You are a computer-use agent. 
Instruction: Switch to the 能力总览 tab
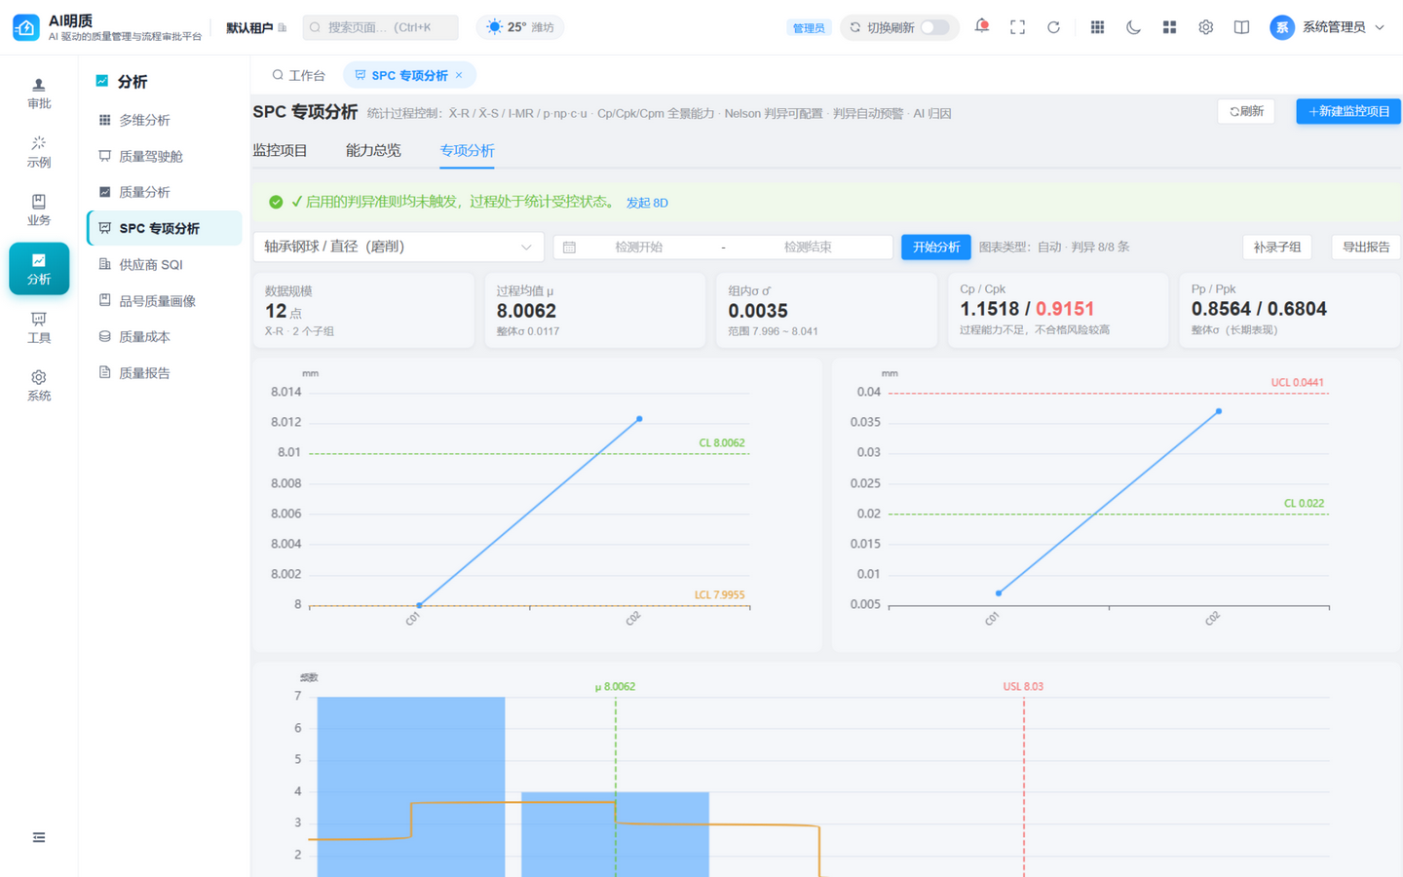click(373, 150)
